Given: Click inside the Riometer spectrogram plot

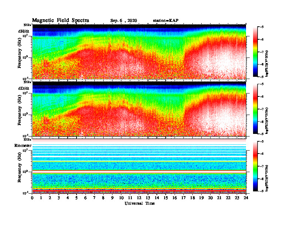Looking at the screenshot, I should [x=139, y=166].
